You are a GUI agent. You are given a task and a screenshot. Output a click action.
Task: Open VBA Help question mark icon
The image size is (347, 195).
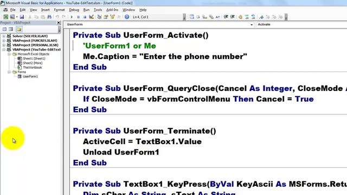(x=127, y=17)
